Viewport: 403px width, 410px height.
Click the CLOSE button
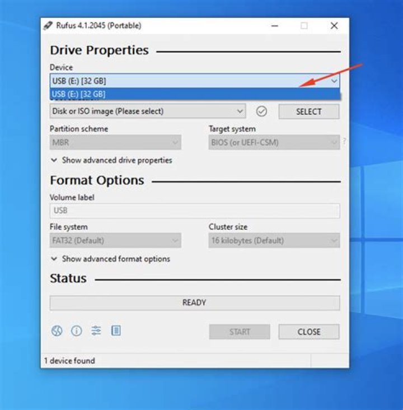tap(309, 332)
